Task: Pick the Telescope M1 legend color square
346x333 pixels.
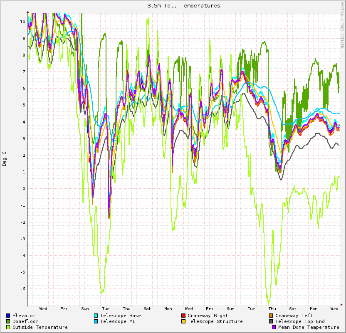Action: (x=96, y=321)
